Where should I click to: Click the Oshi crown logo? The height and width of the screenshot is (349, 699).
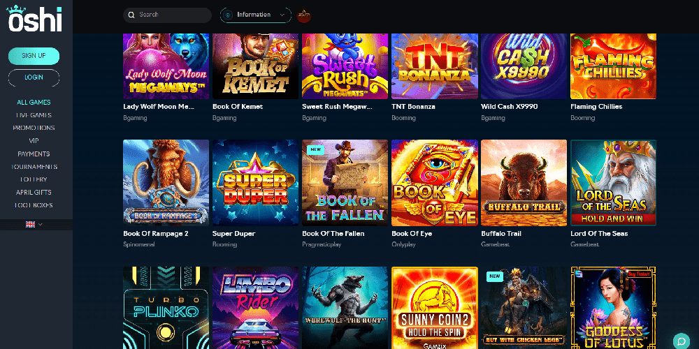34,19
